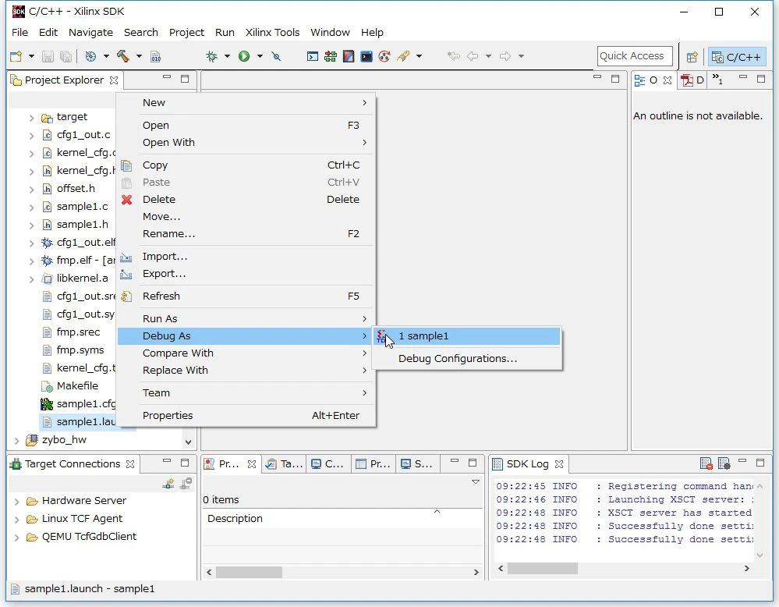Click the New Target Connection icon

tap(168, 484)
